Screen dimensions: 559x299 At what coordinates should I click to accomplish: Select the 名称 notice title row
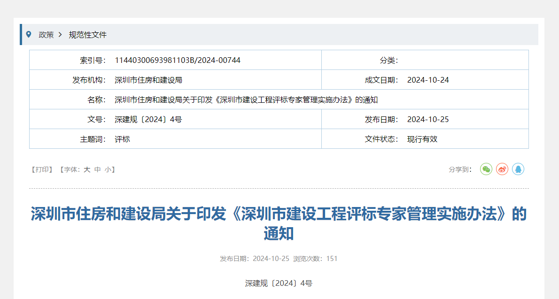click(x=247, y=99)
